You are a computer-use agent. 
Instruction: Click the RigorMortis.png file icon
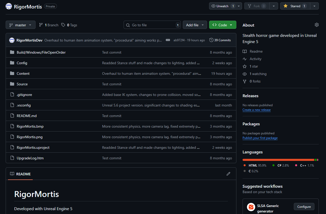click(x=12, y=137)
